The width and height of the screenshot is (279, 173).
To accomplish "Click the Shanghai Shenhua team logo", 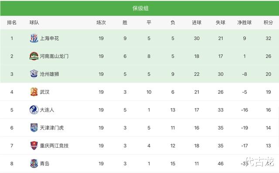I will tap(34, 38).
